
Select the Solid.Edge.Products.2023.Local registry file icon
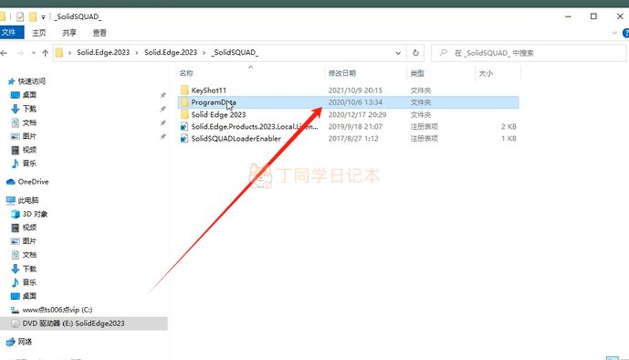[184, 127]
